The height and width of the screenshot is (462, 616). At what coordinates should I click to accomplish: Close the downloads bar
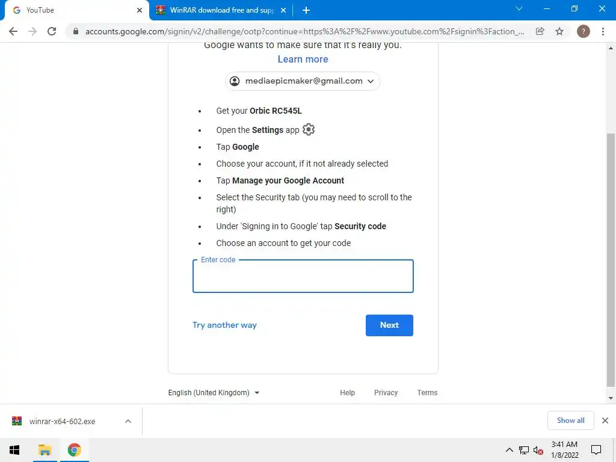[605, 420]
